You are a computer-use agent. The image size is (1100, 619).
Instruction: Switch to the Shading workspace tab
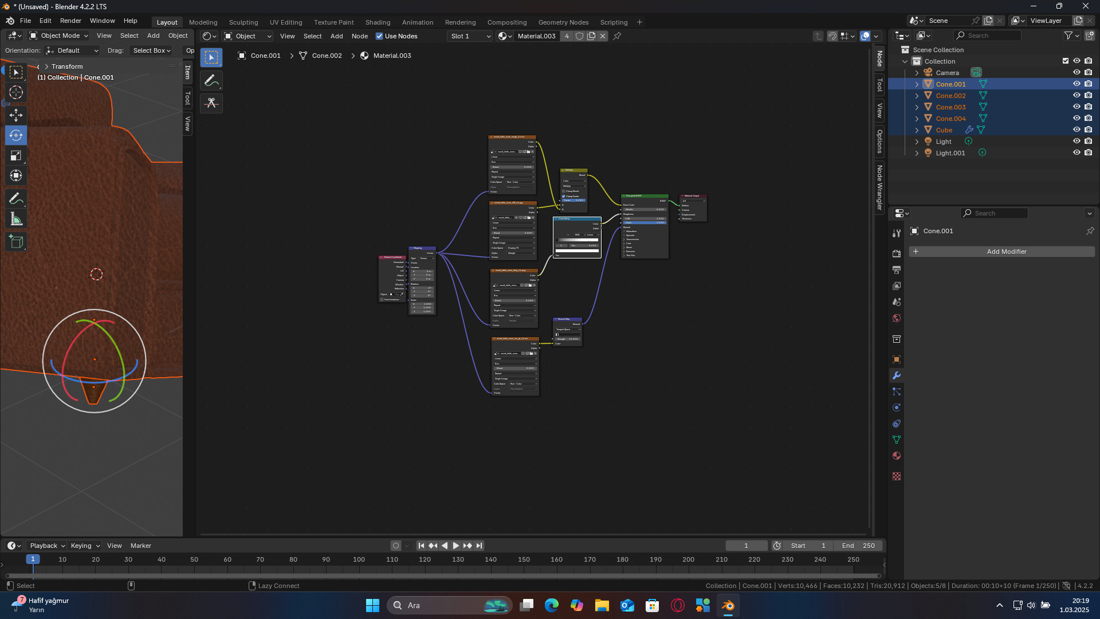pyautogui.click(x=378, y=22)
